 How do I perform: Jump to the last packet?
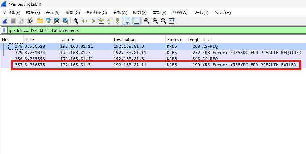pyautogui.click(x=117, y=21)
